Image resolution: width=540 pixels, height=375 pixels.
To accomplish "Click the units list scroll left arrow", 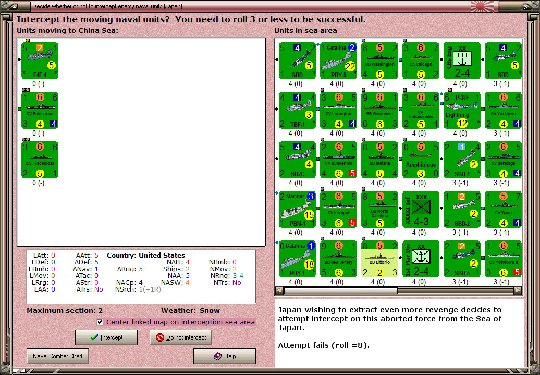I will [279, 291].
